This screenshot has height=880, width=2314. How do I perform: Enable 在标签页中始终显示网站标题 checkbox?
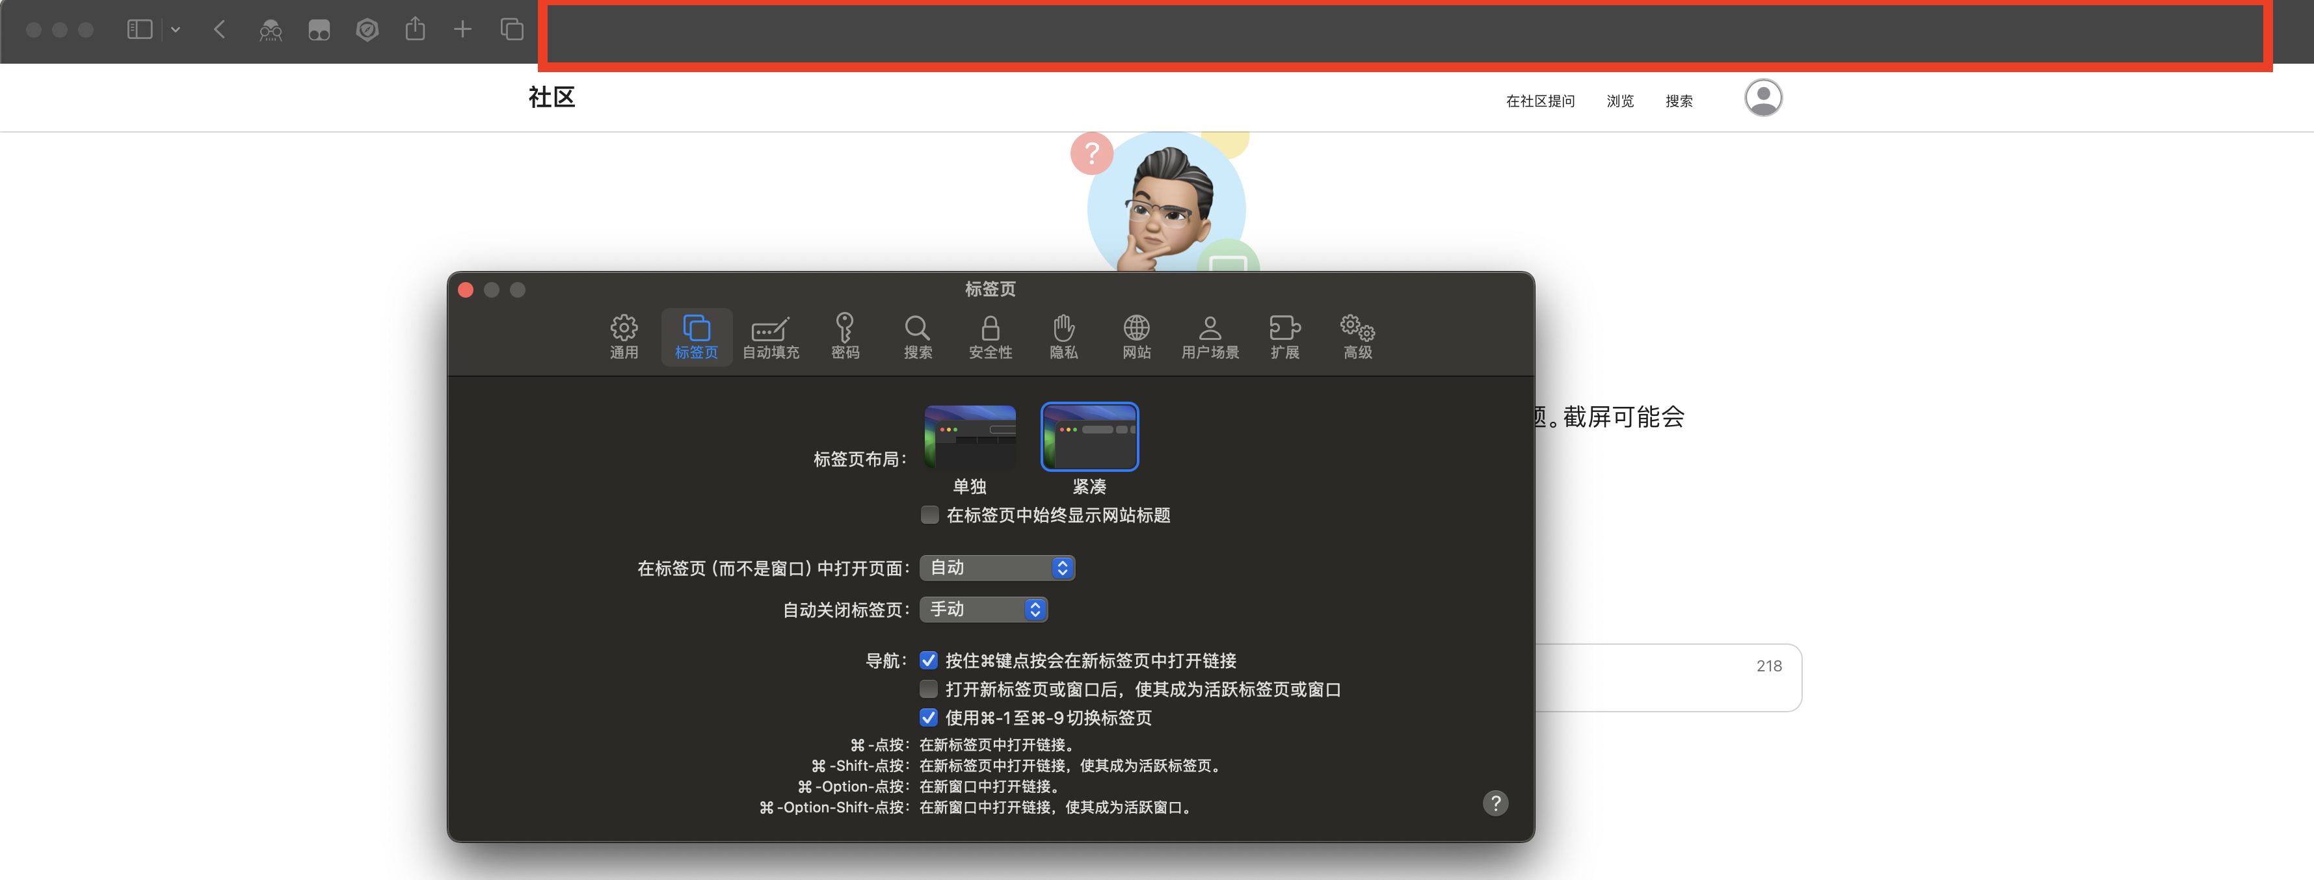(930, 515)
